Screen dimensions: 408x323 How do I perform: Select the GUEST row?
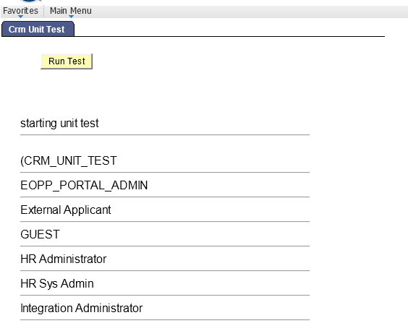click(165, 234)
